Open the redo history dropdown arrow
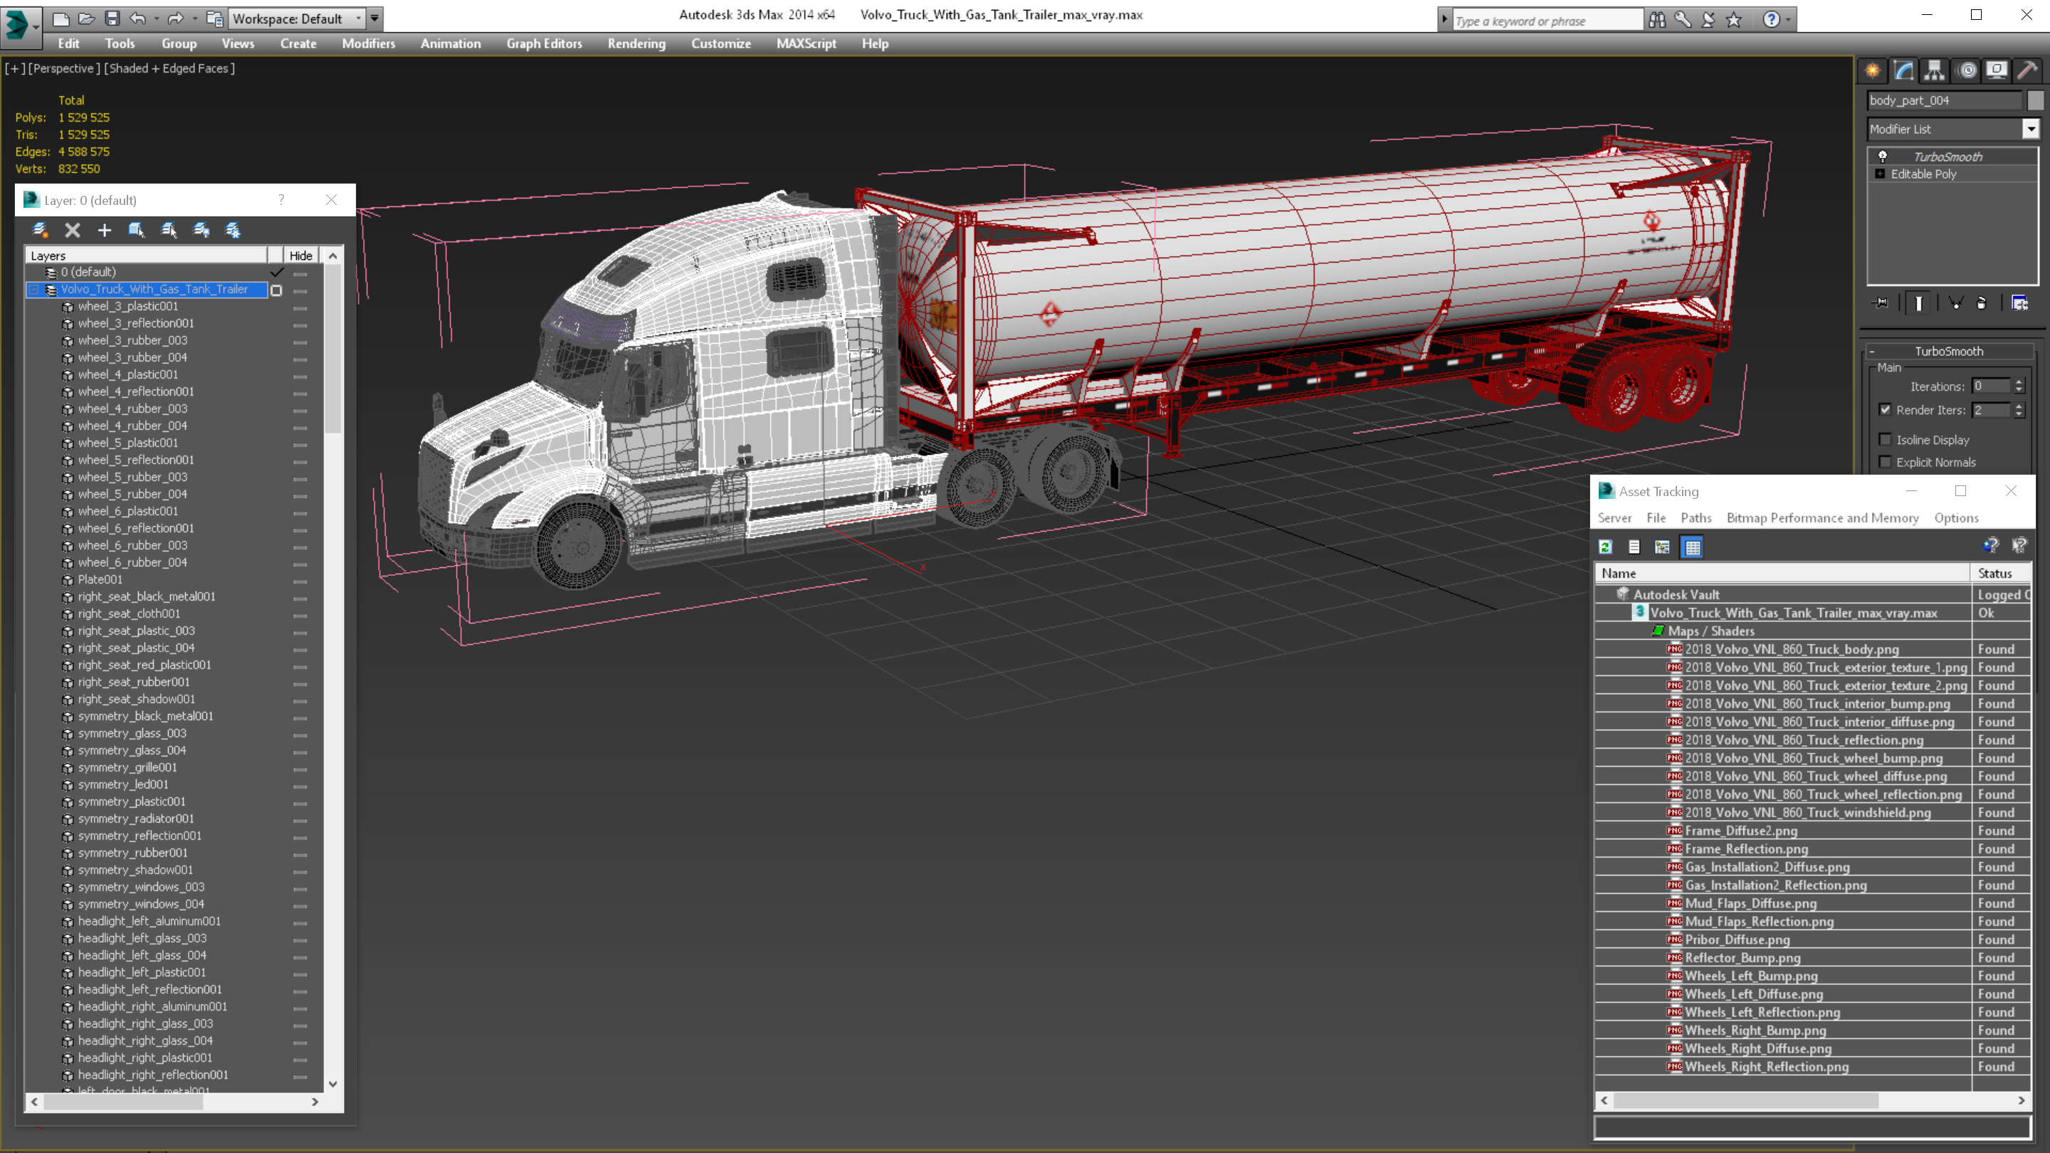Screen dimensions: 2050x1153 (x=194, y=19)
